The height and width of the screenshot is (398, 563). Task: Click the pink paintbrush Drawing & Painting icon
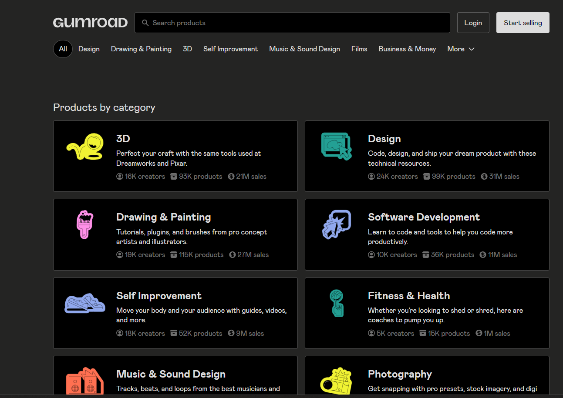point(84,224)
